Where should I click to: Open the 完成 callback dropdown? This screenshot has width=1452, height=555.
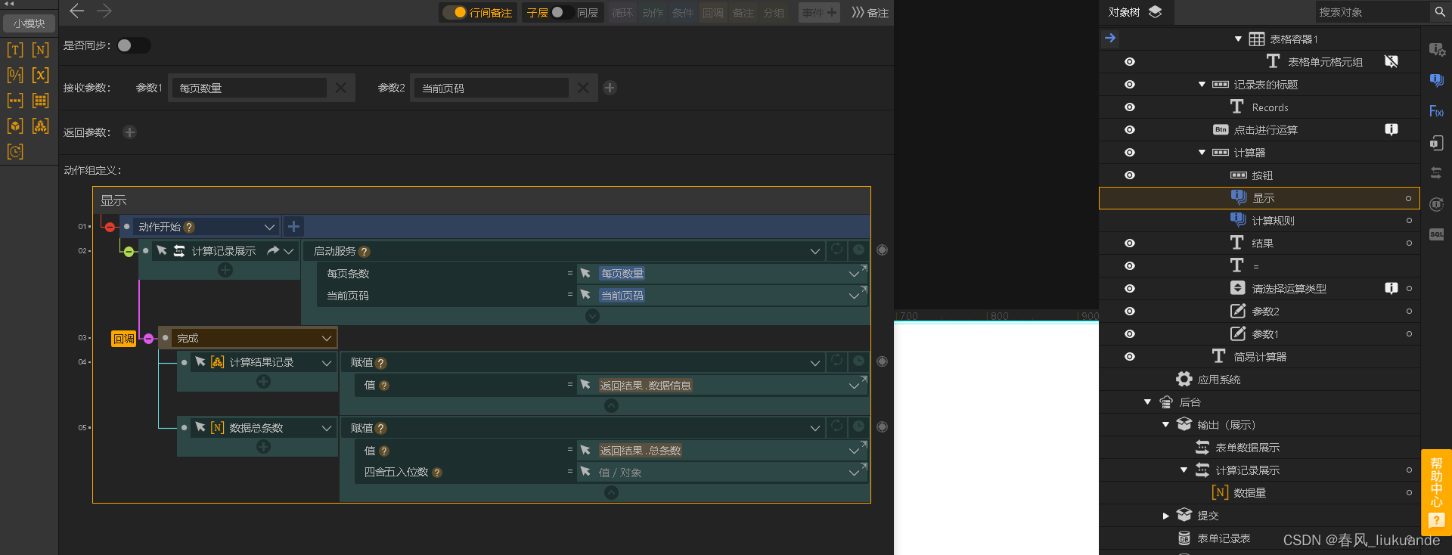(x=327, y=338)
